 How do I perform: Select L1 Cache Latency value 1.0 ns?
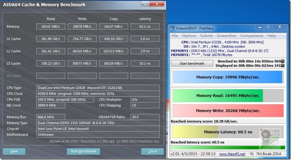coord(145,39)
